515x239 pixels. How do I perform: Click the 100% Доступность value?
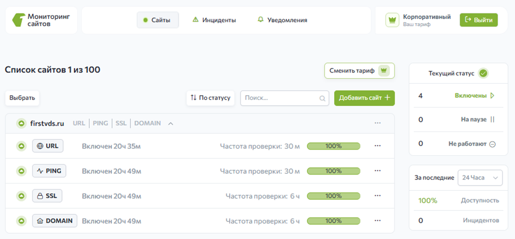click(x=427, y=200)
